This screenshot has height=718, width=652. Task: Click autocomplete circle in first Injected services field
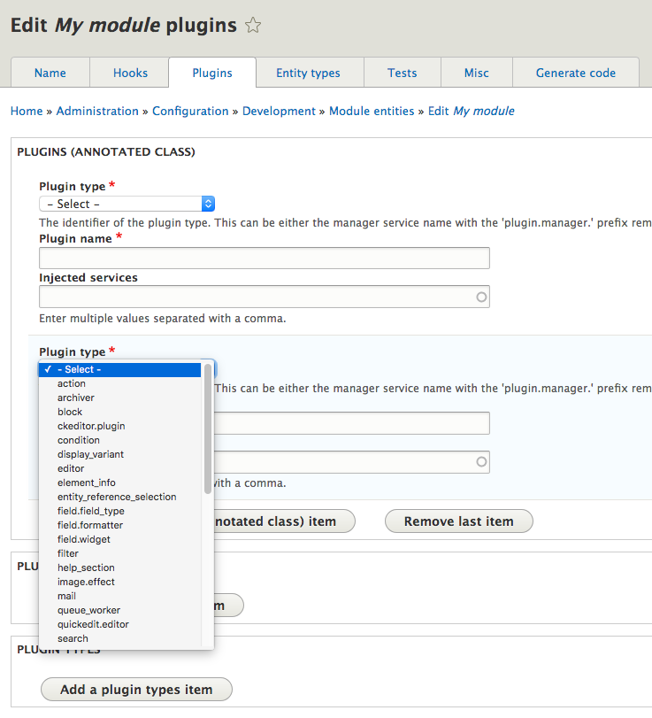(481, 297)
